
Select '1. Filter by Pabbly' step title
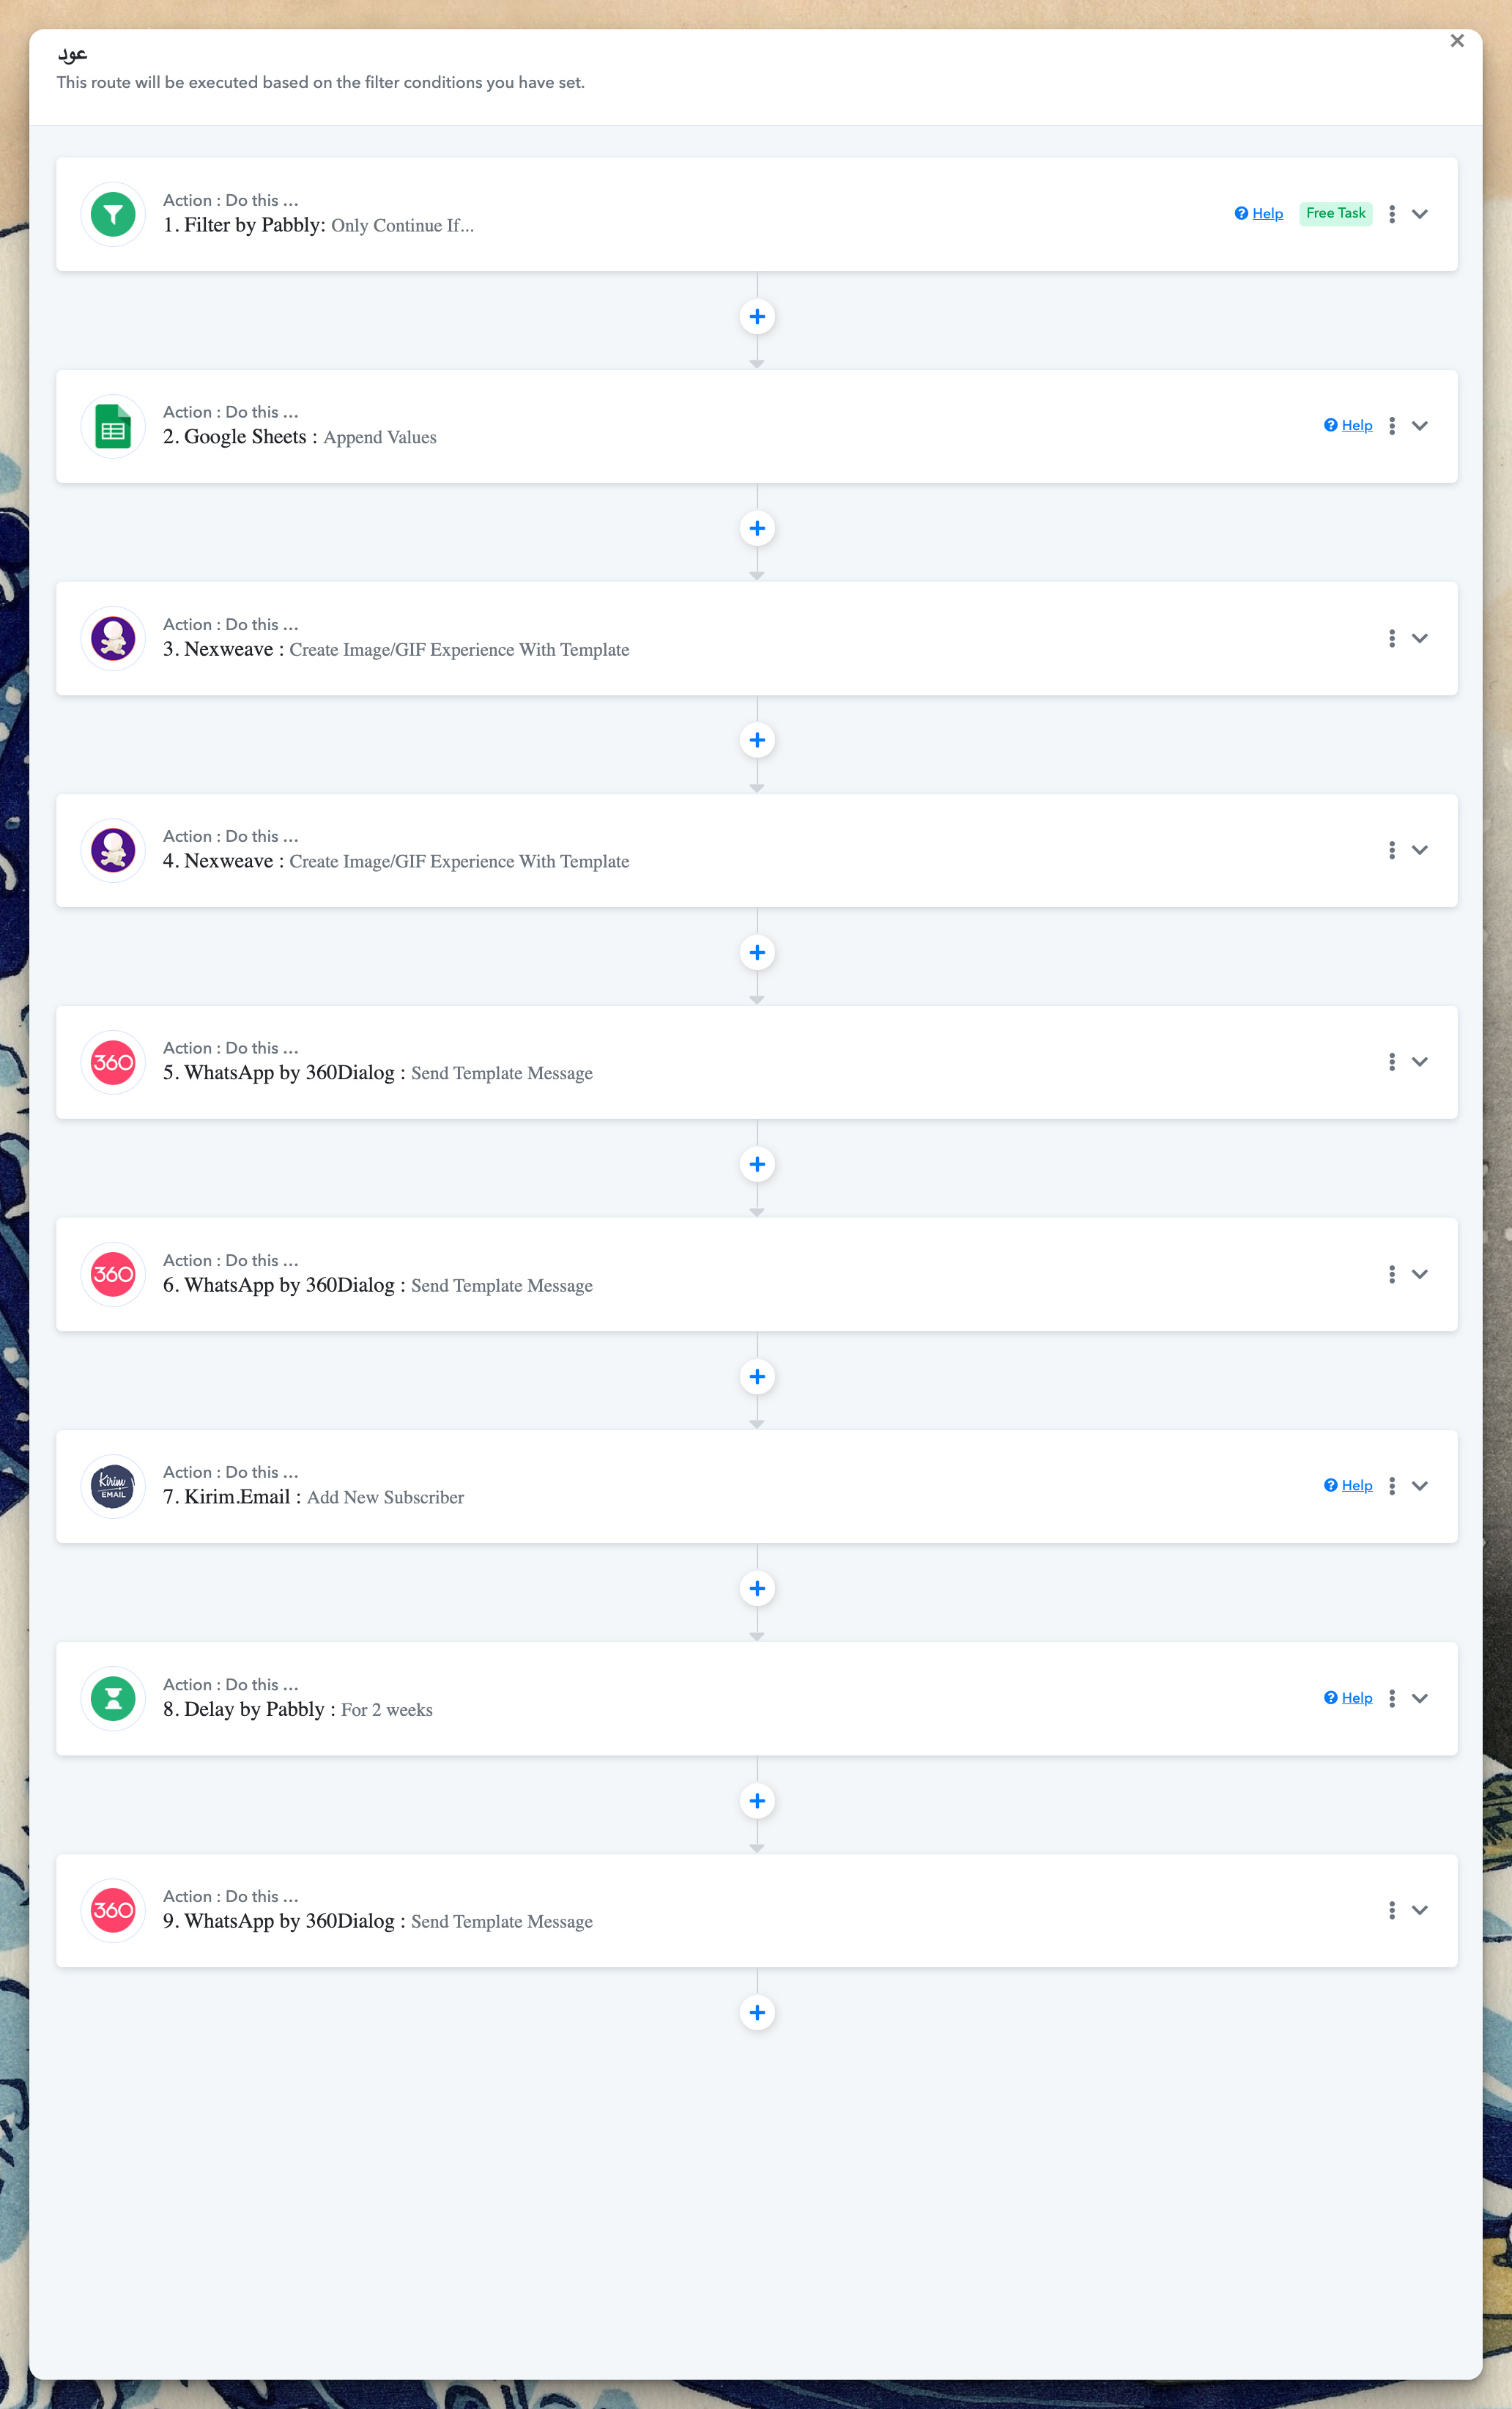coord(244,225)
